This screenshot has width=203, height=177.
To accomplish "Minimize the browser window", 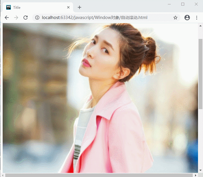I will (x=169, y=4).
